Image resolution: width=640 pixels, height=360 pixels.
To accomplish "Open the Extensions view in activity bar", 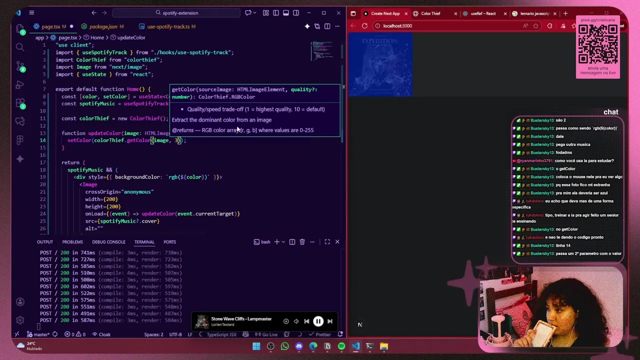I will point(20,103).
